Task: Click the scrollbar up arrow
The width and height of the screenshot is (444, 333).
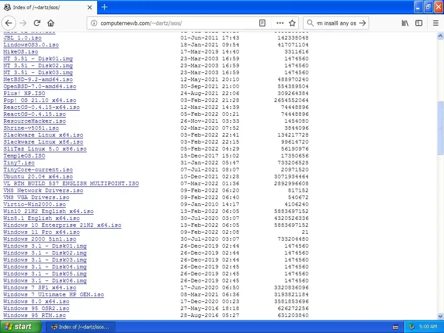Action: [x=441, y=36]
